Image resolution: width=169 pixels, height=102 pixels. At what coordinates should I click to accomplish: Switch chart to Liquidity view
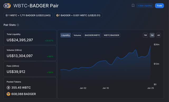click(x=65, y=35)
